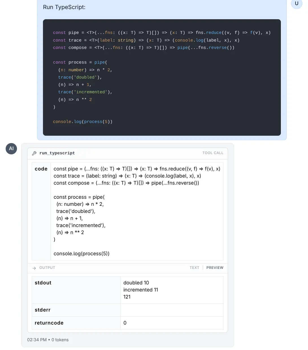Click the arrow icon next to OUTPUT
The height and width of the screenshot is (350, 308).
(x=34, y=268)
